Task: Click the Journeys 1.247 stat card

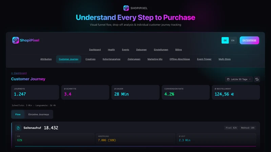Action: click(35, 92)
